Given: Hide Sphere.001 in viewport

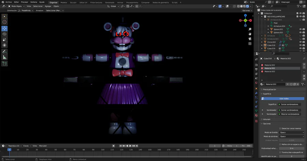Looking at the screenshot, I should click(301, 29).
